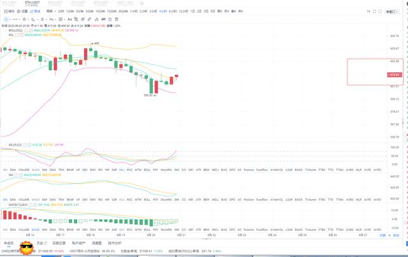Choose EMA in row under MACD pane
The image size is (408, 257).
13,230
